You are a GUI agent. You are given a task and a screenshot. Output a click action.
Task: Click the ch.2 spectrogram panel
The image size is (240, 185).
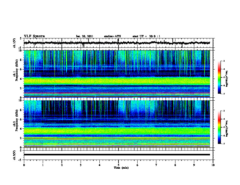coord(117,124)
